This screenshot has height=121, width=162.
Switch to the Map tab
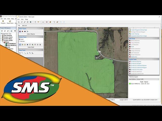tap(19, 25)
